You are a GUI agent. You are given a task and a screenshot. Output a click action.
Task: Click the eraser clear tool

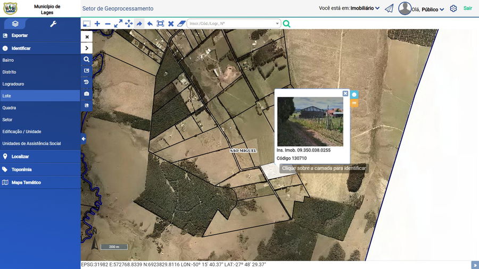click(x=181, y=24)
